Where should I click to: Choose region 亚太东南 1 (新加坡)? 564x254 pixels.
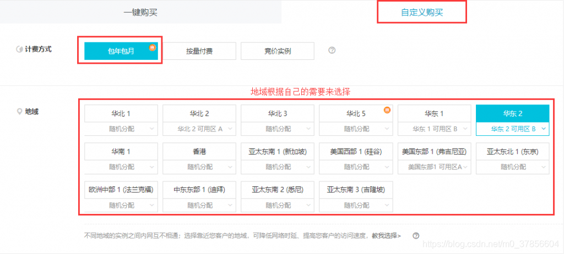click(x=278, y=152)
